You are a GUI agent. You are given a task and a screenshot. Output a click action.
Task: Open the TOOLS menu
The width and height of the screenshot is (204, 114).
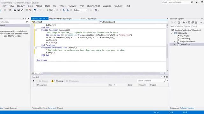tap(62, 6)
